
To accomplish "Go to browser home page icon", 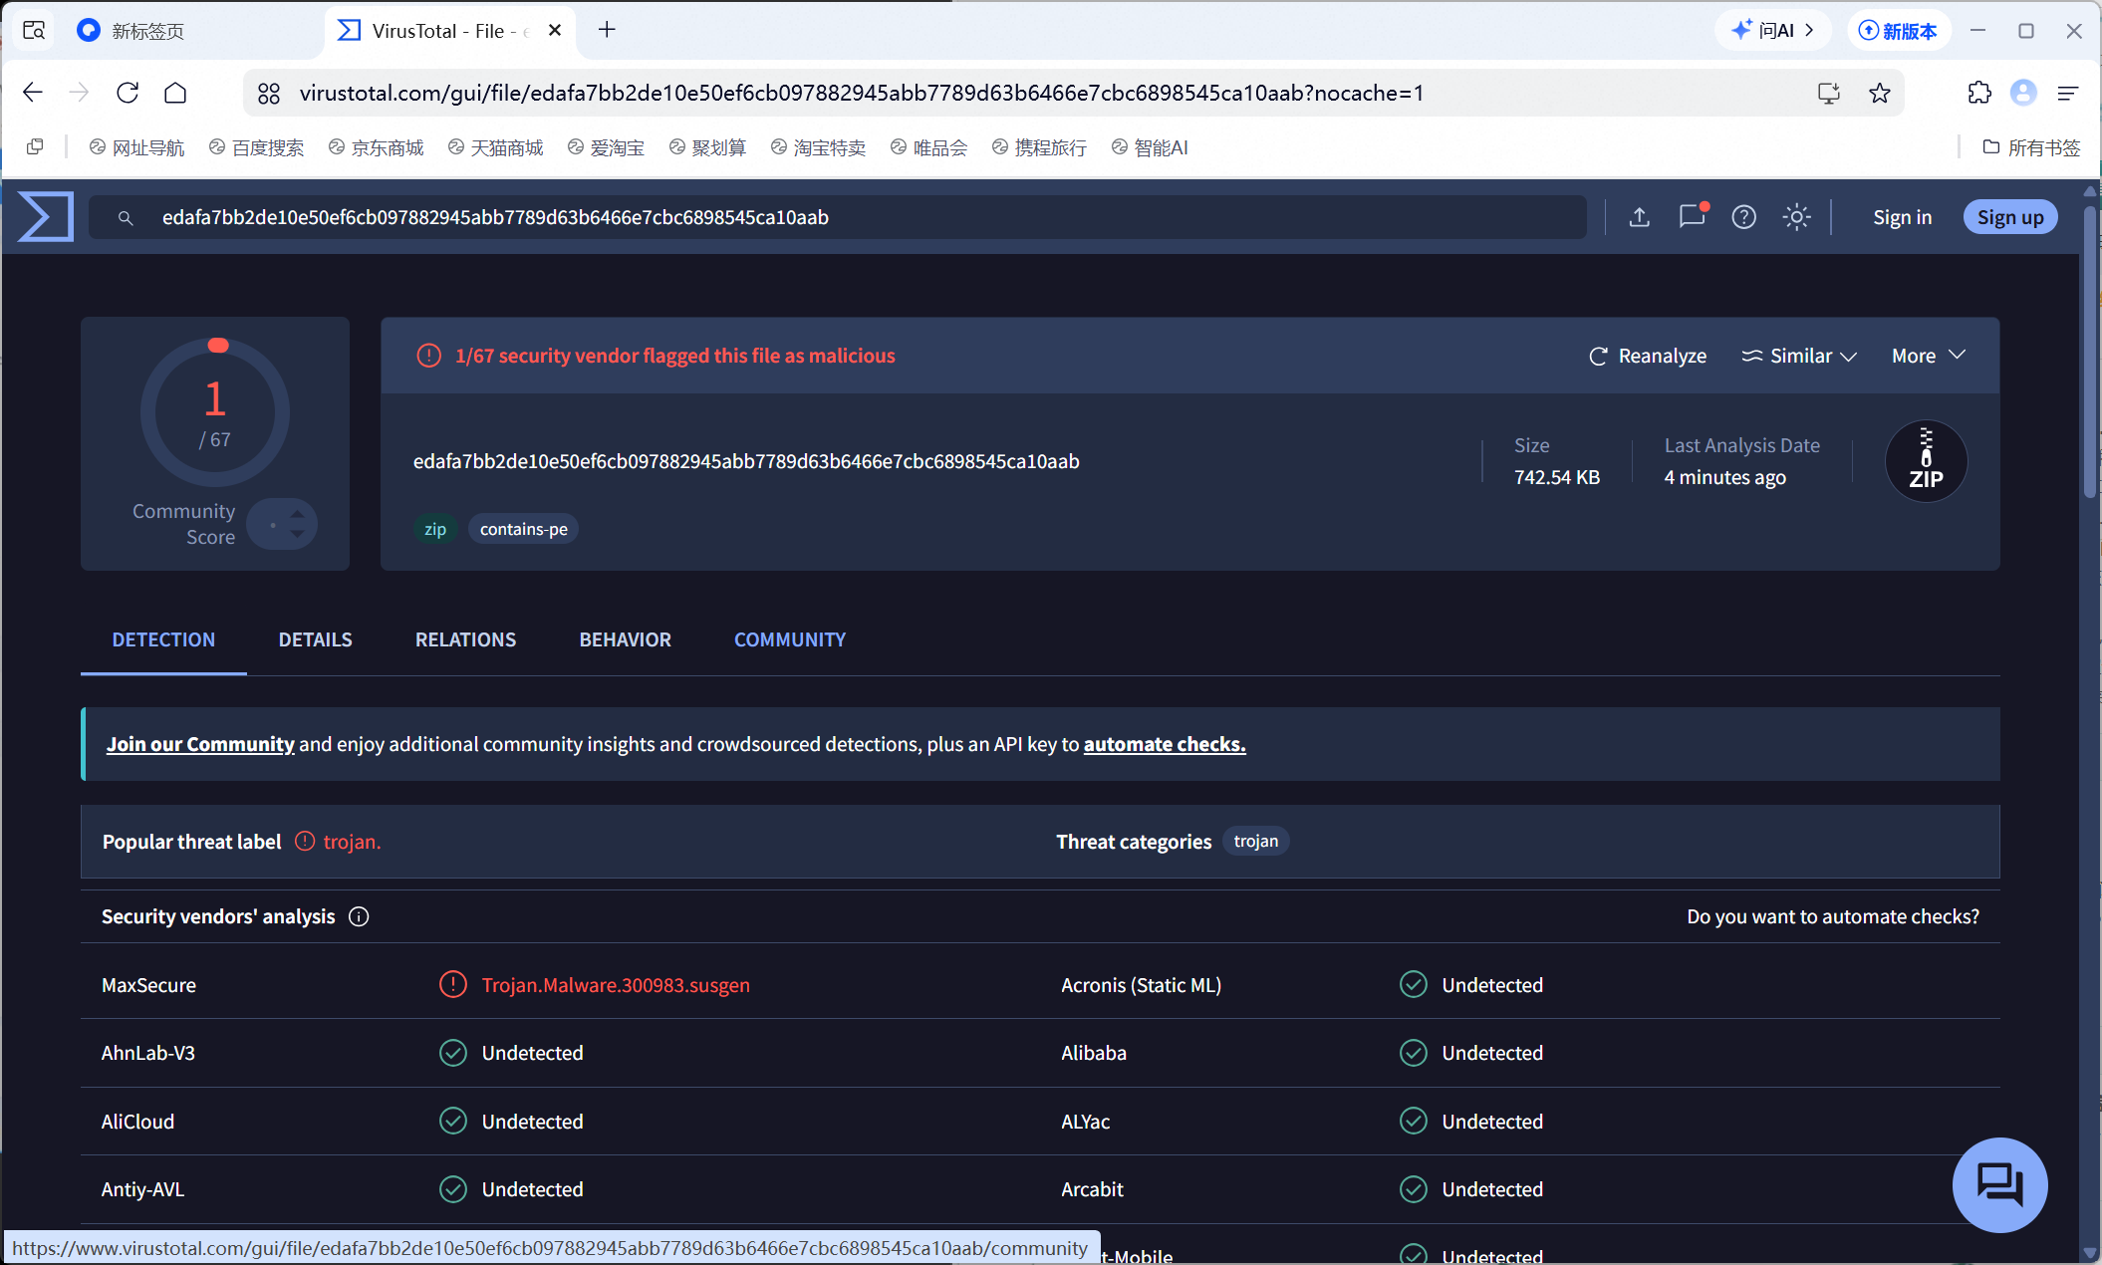I will click(175, 93).
